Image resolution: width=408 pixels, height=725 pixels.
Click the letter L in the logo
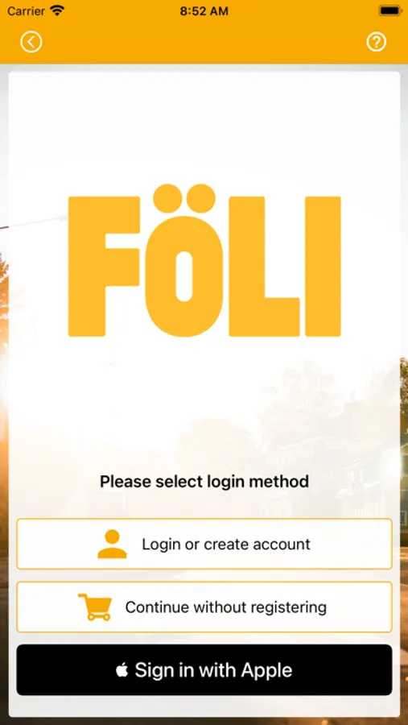tap(264, 267)
